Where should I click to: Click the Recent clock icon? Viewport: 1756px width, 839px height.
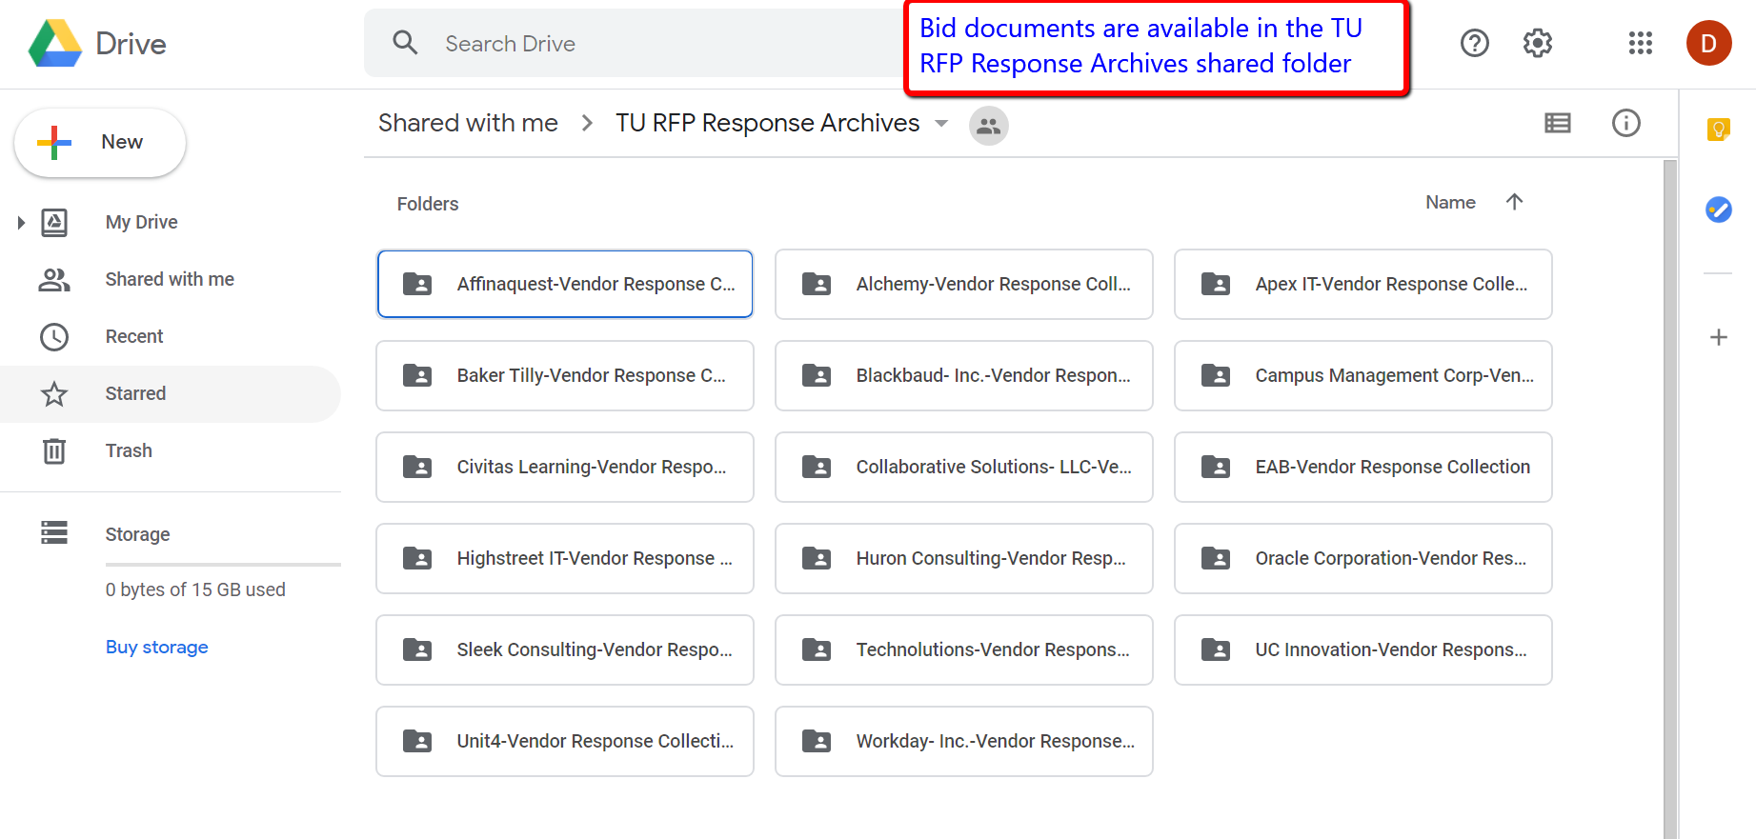point(54,336)
